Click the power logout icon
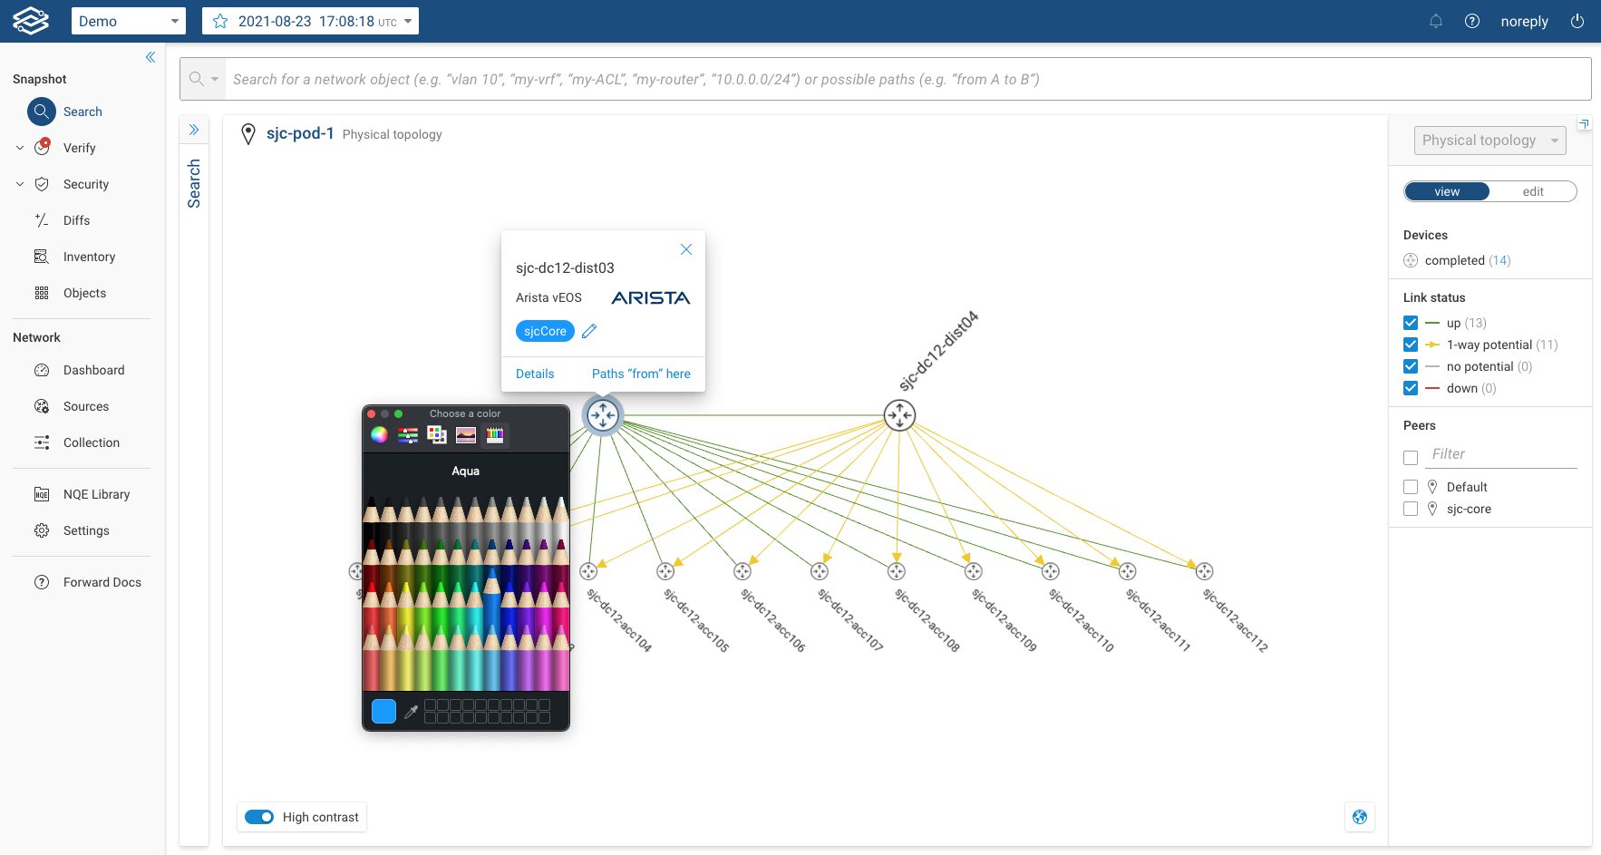1601x855 pixels. click(x=1577, y=21)
